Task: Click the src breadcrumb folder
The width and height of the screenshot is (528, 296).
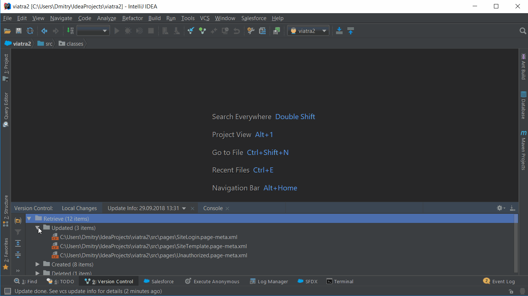Action: click(45, 43)
